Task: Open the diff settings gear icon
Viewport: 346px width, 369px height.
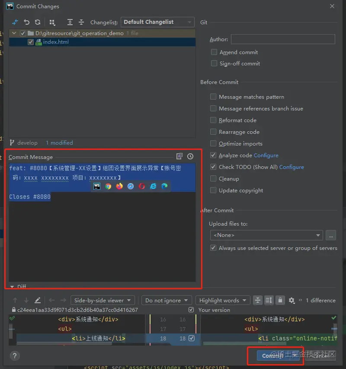Action: pyautogui.click(x=292, y=300)
